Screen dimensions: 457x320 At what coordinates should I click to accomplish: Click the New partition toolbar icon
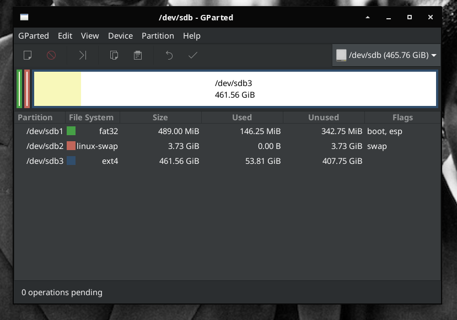coord(27,55)
